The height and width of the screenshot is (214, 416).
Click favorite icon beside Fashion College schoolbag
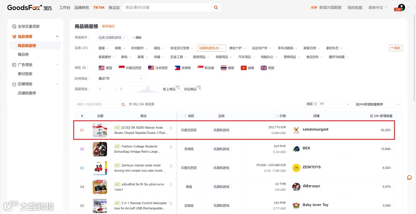point(171,147)
